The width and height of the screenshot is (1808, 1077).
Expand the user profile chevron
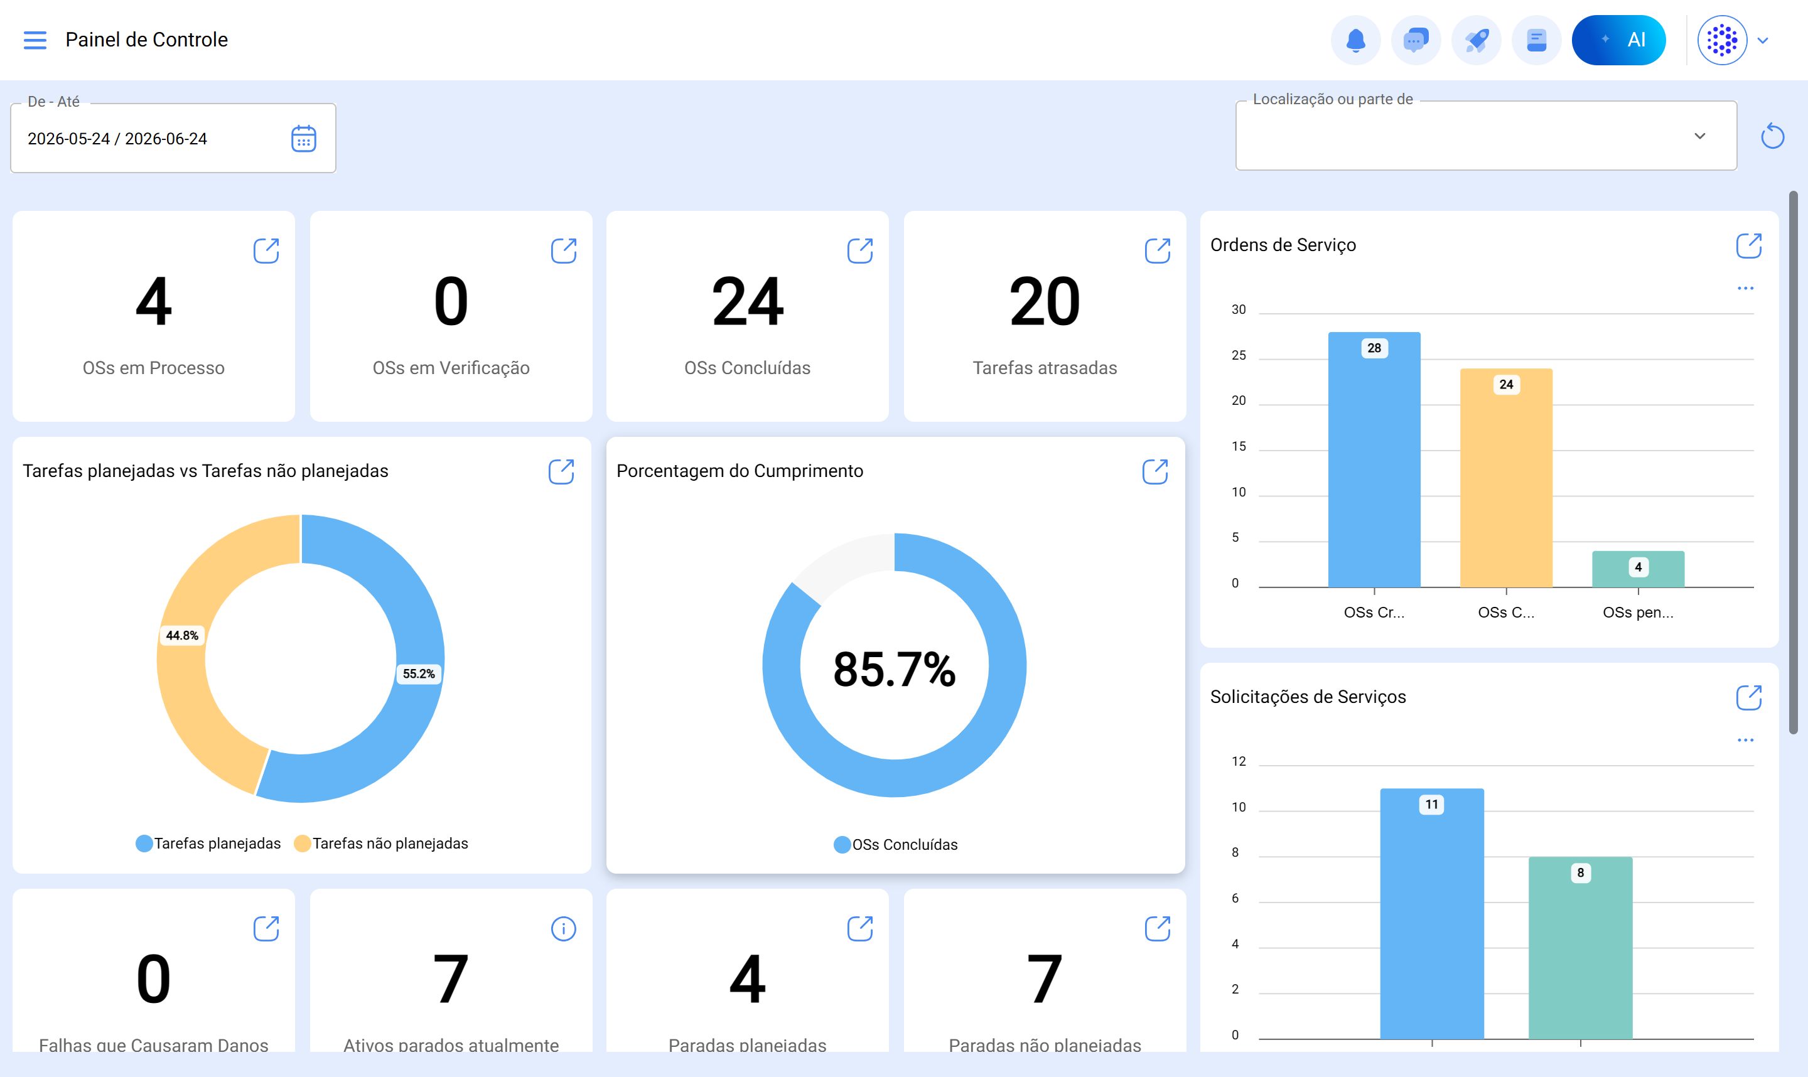pos(1762,41)
